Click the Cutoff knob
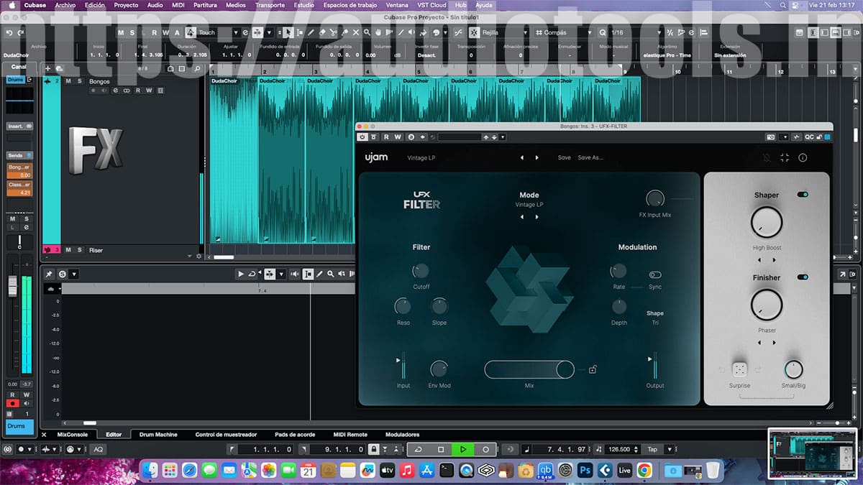The image size is (863, 485). coord(421,270)
